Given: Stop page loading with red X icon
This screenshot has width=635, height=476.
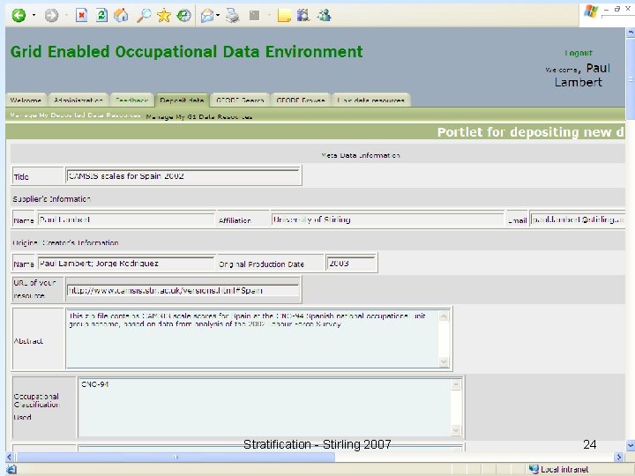Looking at the screenshot, I should pos(81,16).
